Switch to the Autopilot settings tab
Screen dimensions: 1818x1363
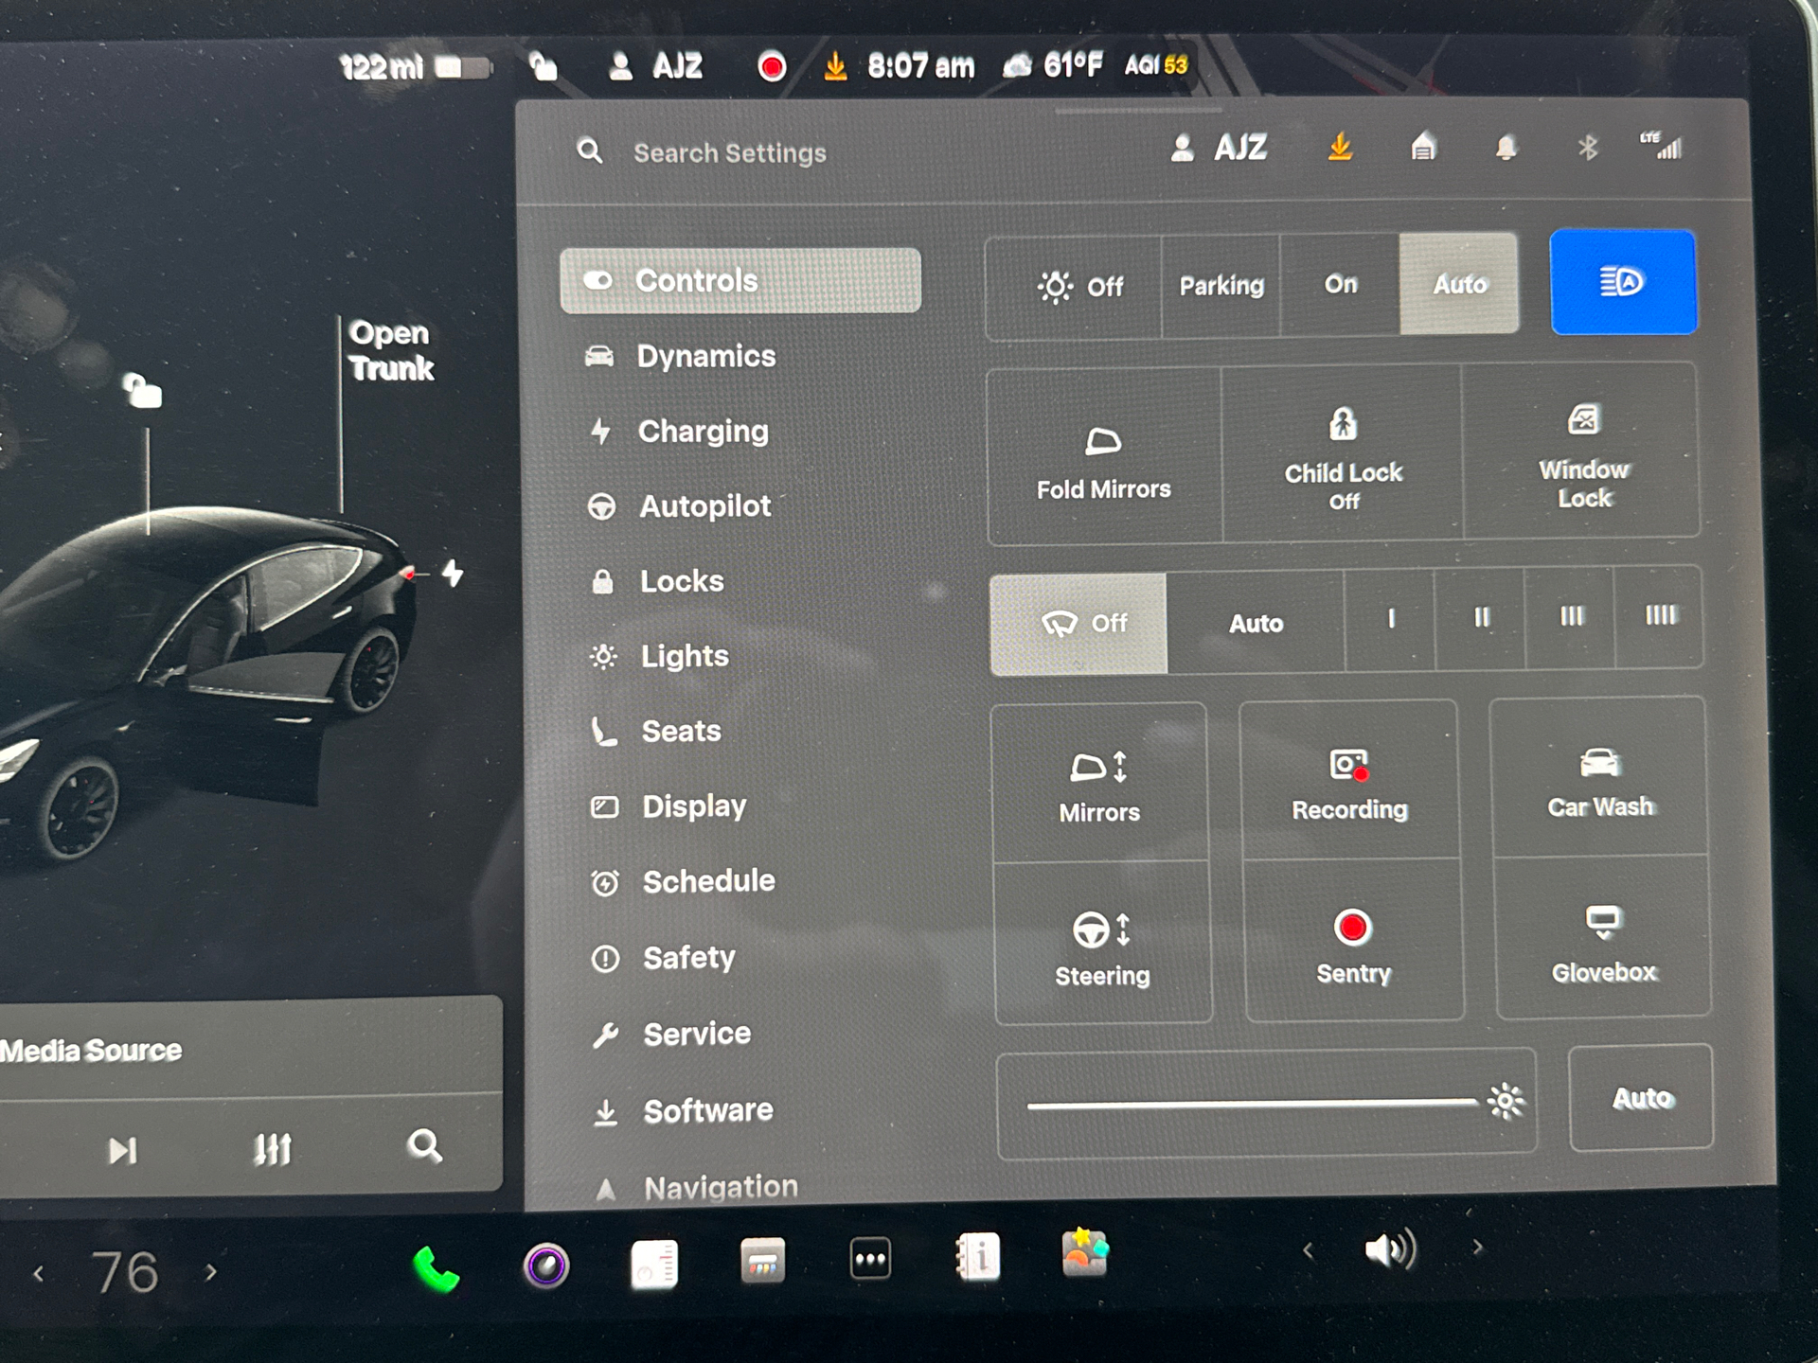705,506
